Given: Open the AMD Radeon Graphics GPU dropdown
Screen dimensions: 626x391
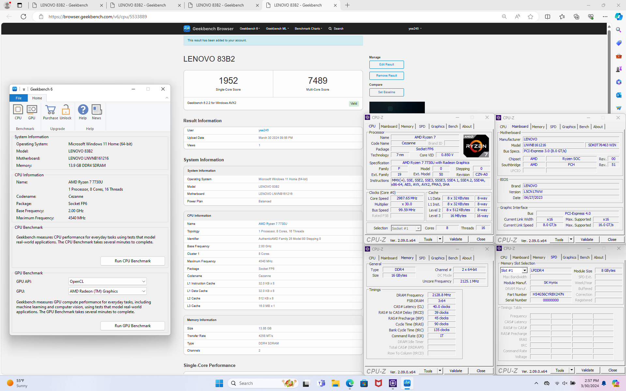Looking at the screenshot, I should [x=107, y=291].
